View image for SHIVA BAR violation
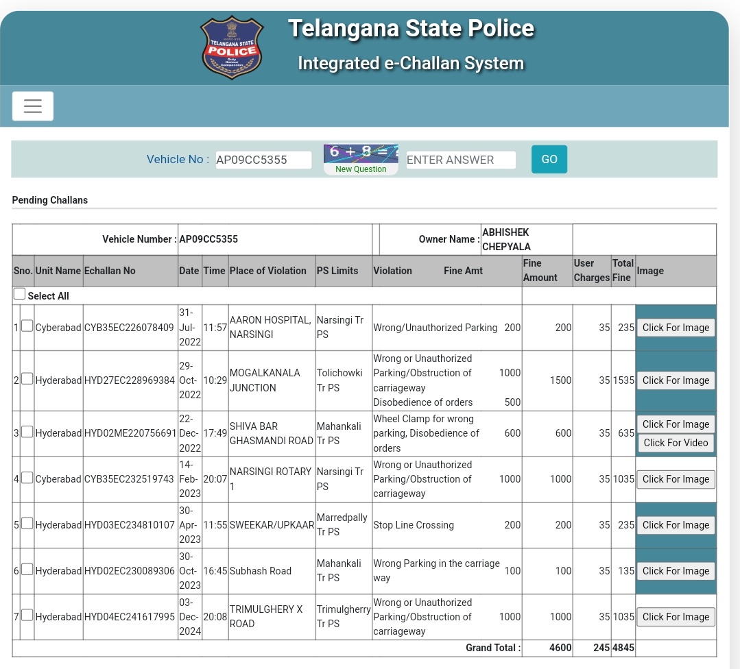This screenshot has width=740, height=669. point(676,424)
